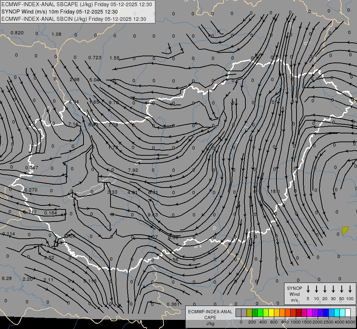Click the 1.55 value on the map

[115, 58]
